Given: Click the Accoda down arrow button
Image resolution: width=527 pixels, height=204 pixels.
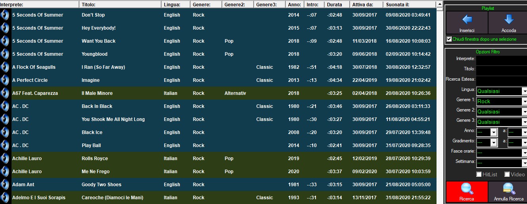Looking at the screenshot, I should (x=508, y=23).
